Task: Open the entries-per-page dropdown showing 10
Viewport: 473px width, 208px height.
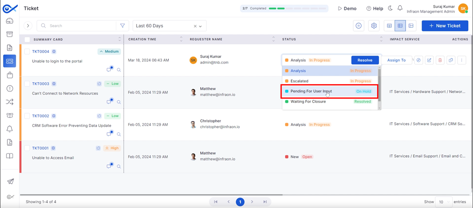Action: pos(443,202)
